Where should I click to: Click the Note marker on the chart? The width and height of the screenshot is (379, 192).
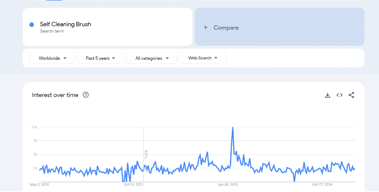[x=146, y=154]
